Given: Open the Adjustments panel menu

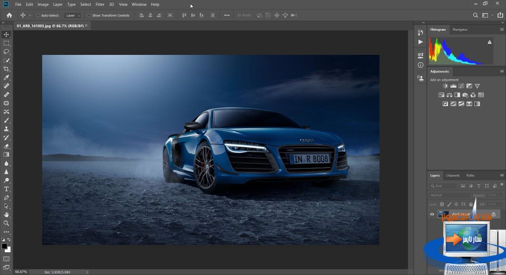Looking at the screenshot, I should [502, 71].
